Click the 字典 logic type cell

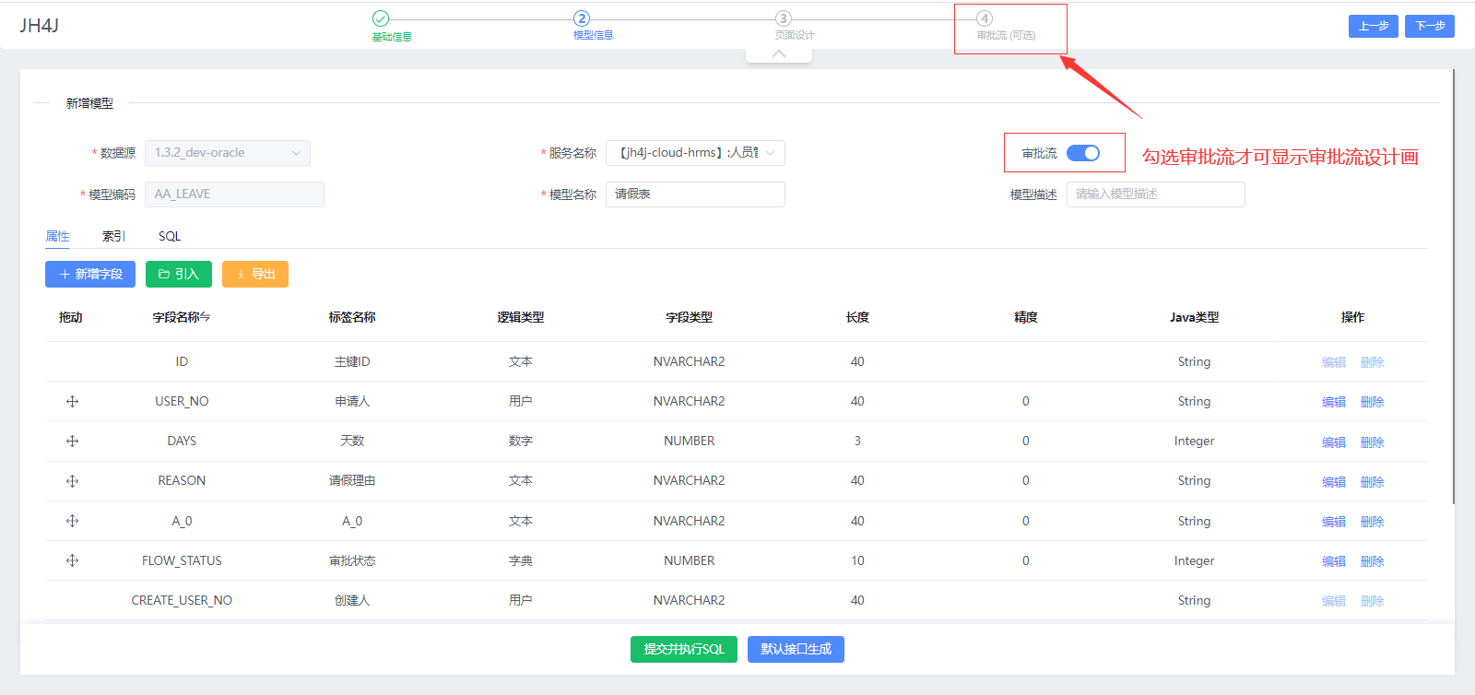tap(521, 560)
